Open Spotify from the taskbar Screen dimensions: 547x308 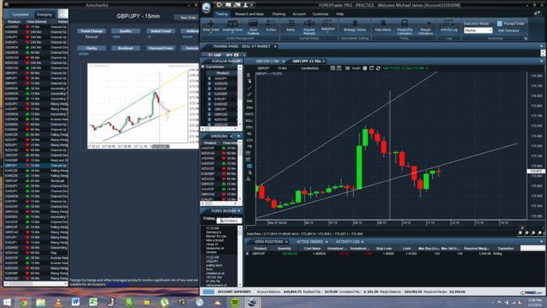[235, 302]
